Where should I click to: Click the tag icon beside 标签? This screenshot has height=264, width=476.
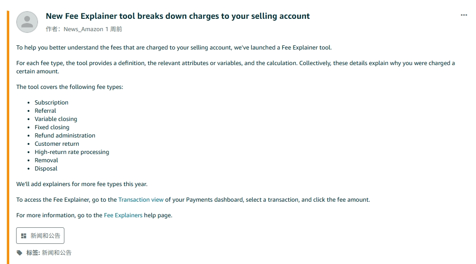point(19,253)
